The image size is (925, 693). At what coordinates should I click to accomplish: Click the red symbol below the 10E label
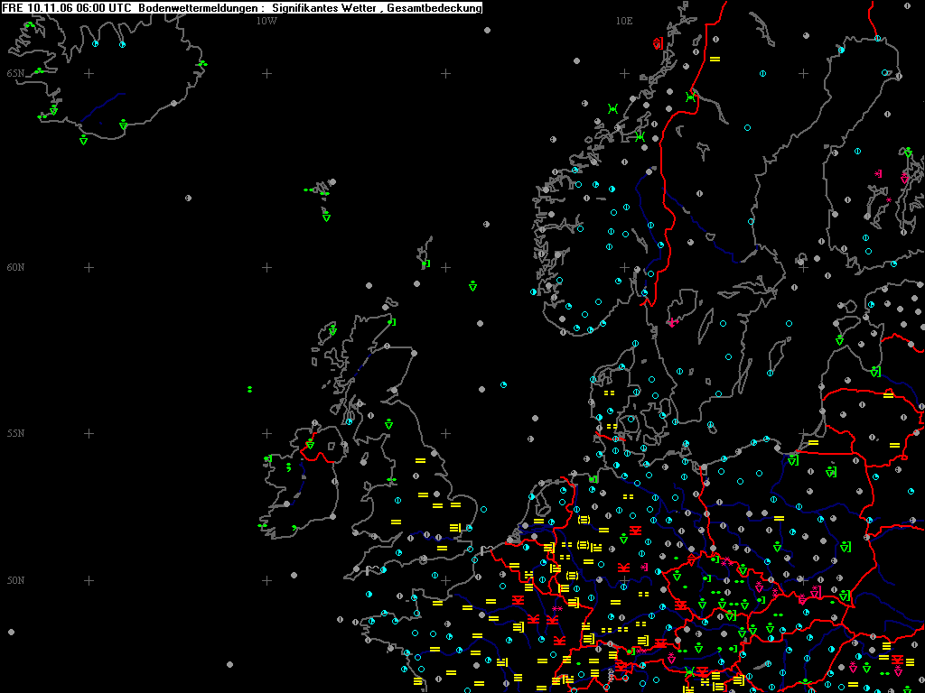[658, 43]
